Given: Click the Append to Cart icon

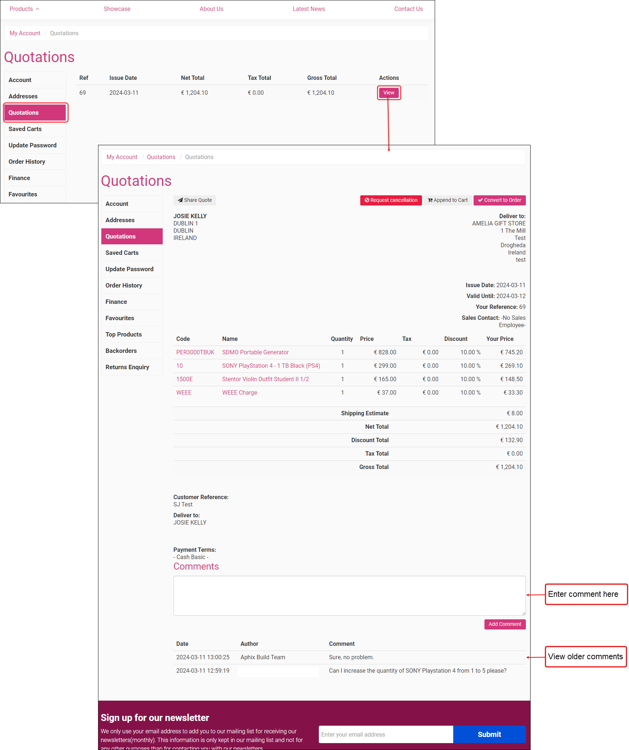Looking at the screenshot, I should (430, 200).
